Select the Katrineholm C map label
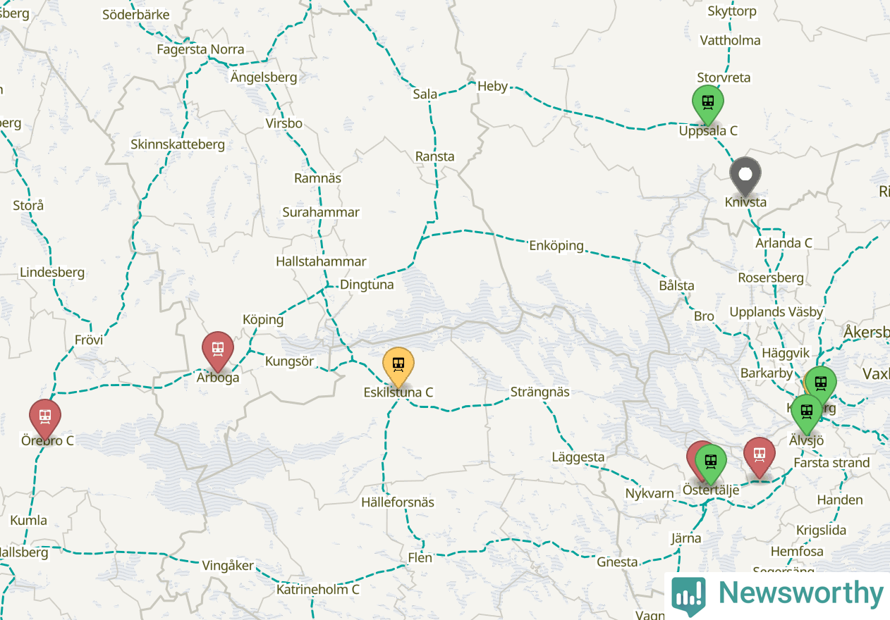The width and height of the screenshot is (890, 620). coord(318,589)
